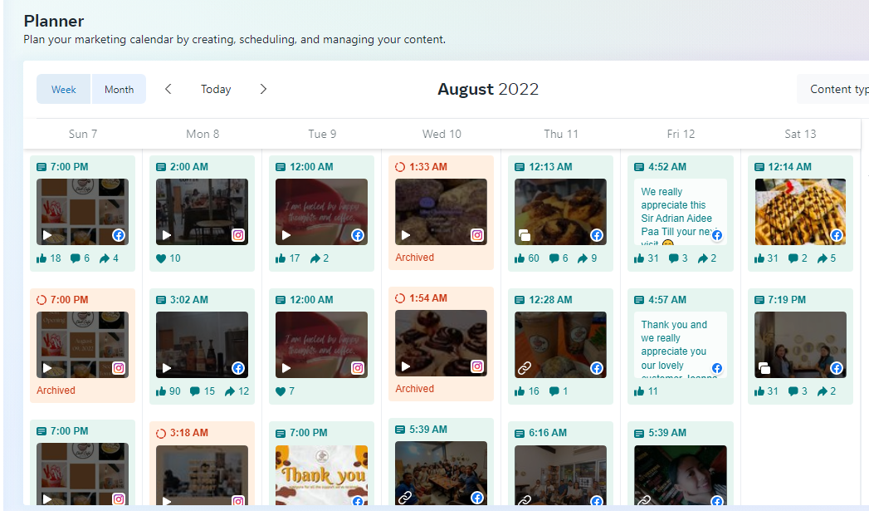The image size is (869, 511).
Task: Click heart icon with 7 likes Tuesday
Action: [x=281, y=391]
